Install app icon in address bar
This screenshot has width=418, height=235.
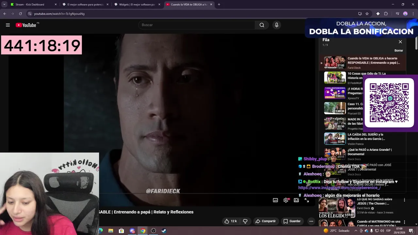(x=360, y=14)
